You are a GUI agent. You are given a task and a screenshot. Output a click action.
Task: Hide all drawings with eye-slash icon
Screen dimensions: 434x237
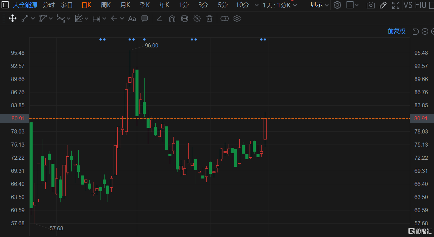click(x=197, y=19)
